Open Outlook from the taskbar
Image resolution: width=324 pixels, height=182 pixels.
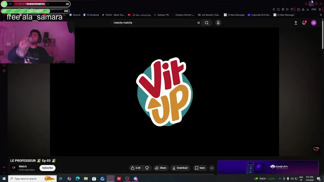pos(102,179)
